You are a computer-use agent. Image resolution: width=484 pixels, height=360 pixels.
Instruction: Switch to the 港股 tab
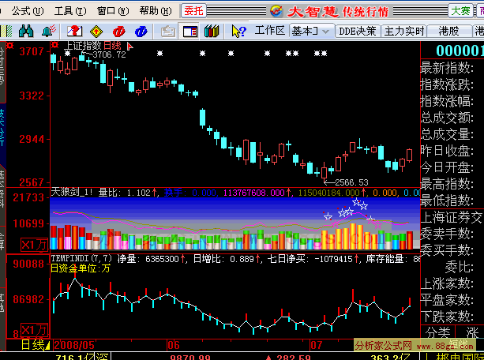tap(448, 31)
